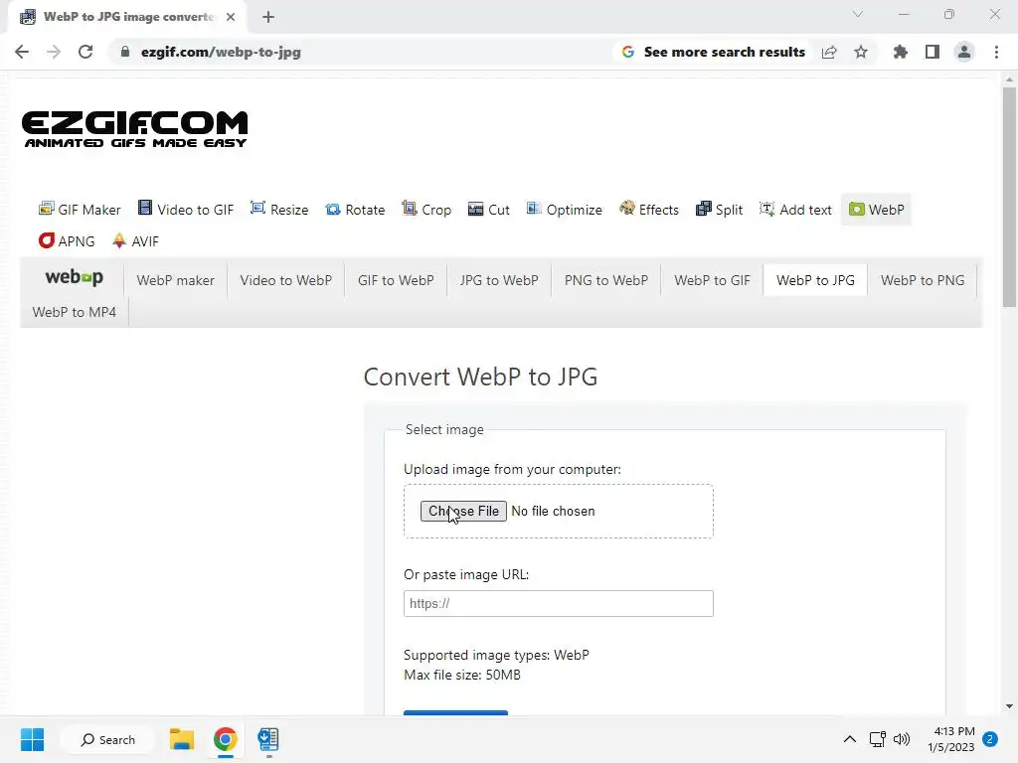Image resolution: width=1018 pixels, height=763 pixels.
Task: Switch to the Video to WebP tab
Action: [285, 280]
